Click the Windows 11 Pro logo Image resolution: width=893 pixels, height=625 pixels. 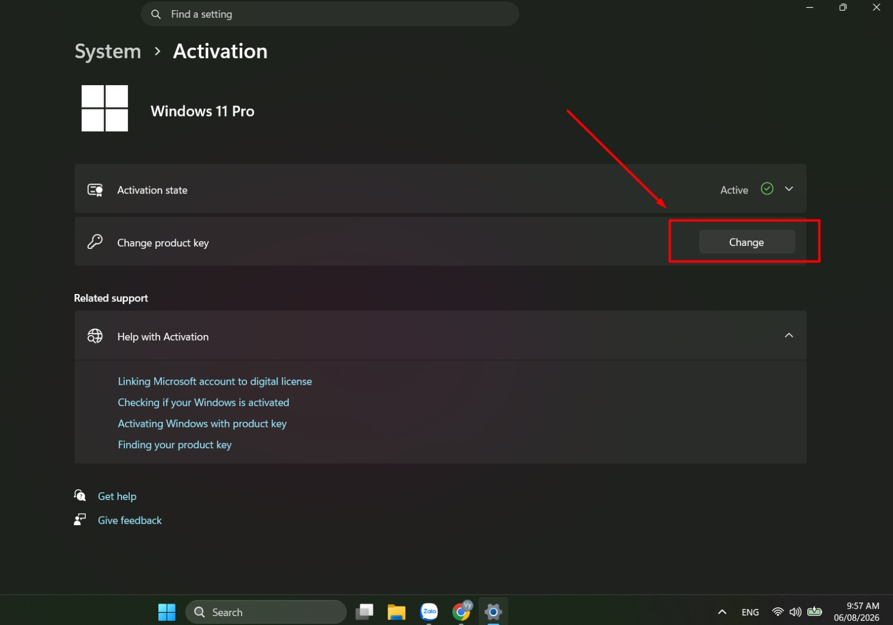click(x=105, y=108)
